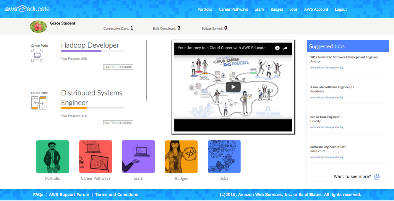This screenshot has width=394, height=201.
Task: Select Portfolio in the top navigation
Action: [205, 9]
